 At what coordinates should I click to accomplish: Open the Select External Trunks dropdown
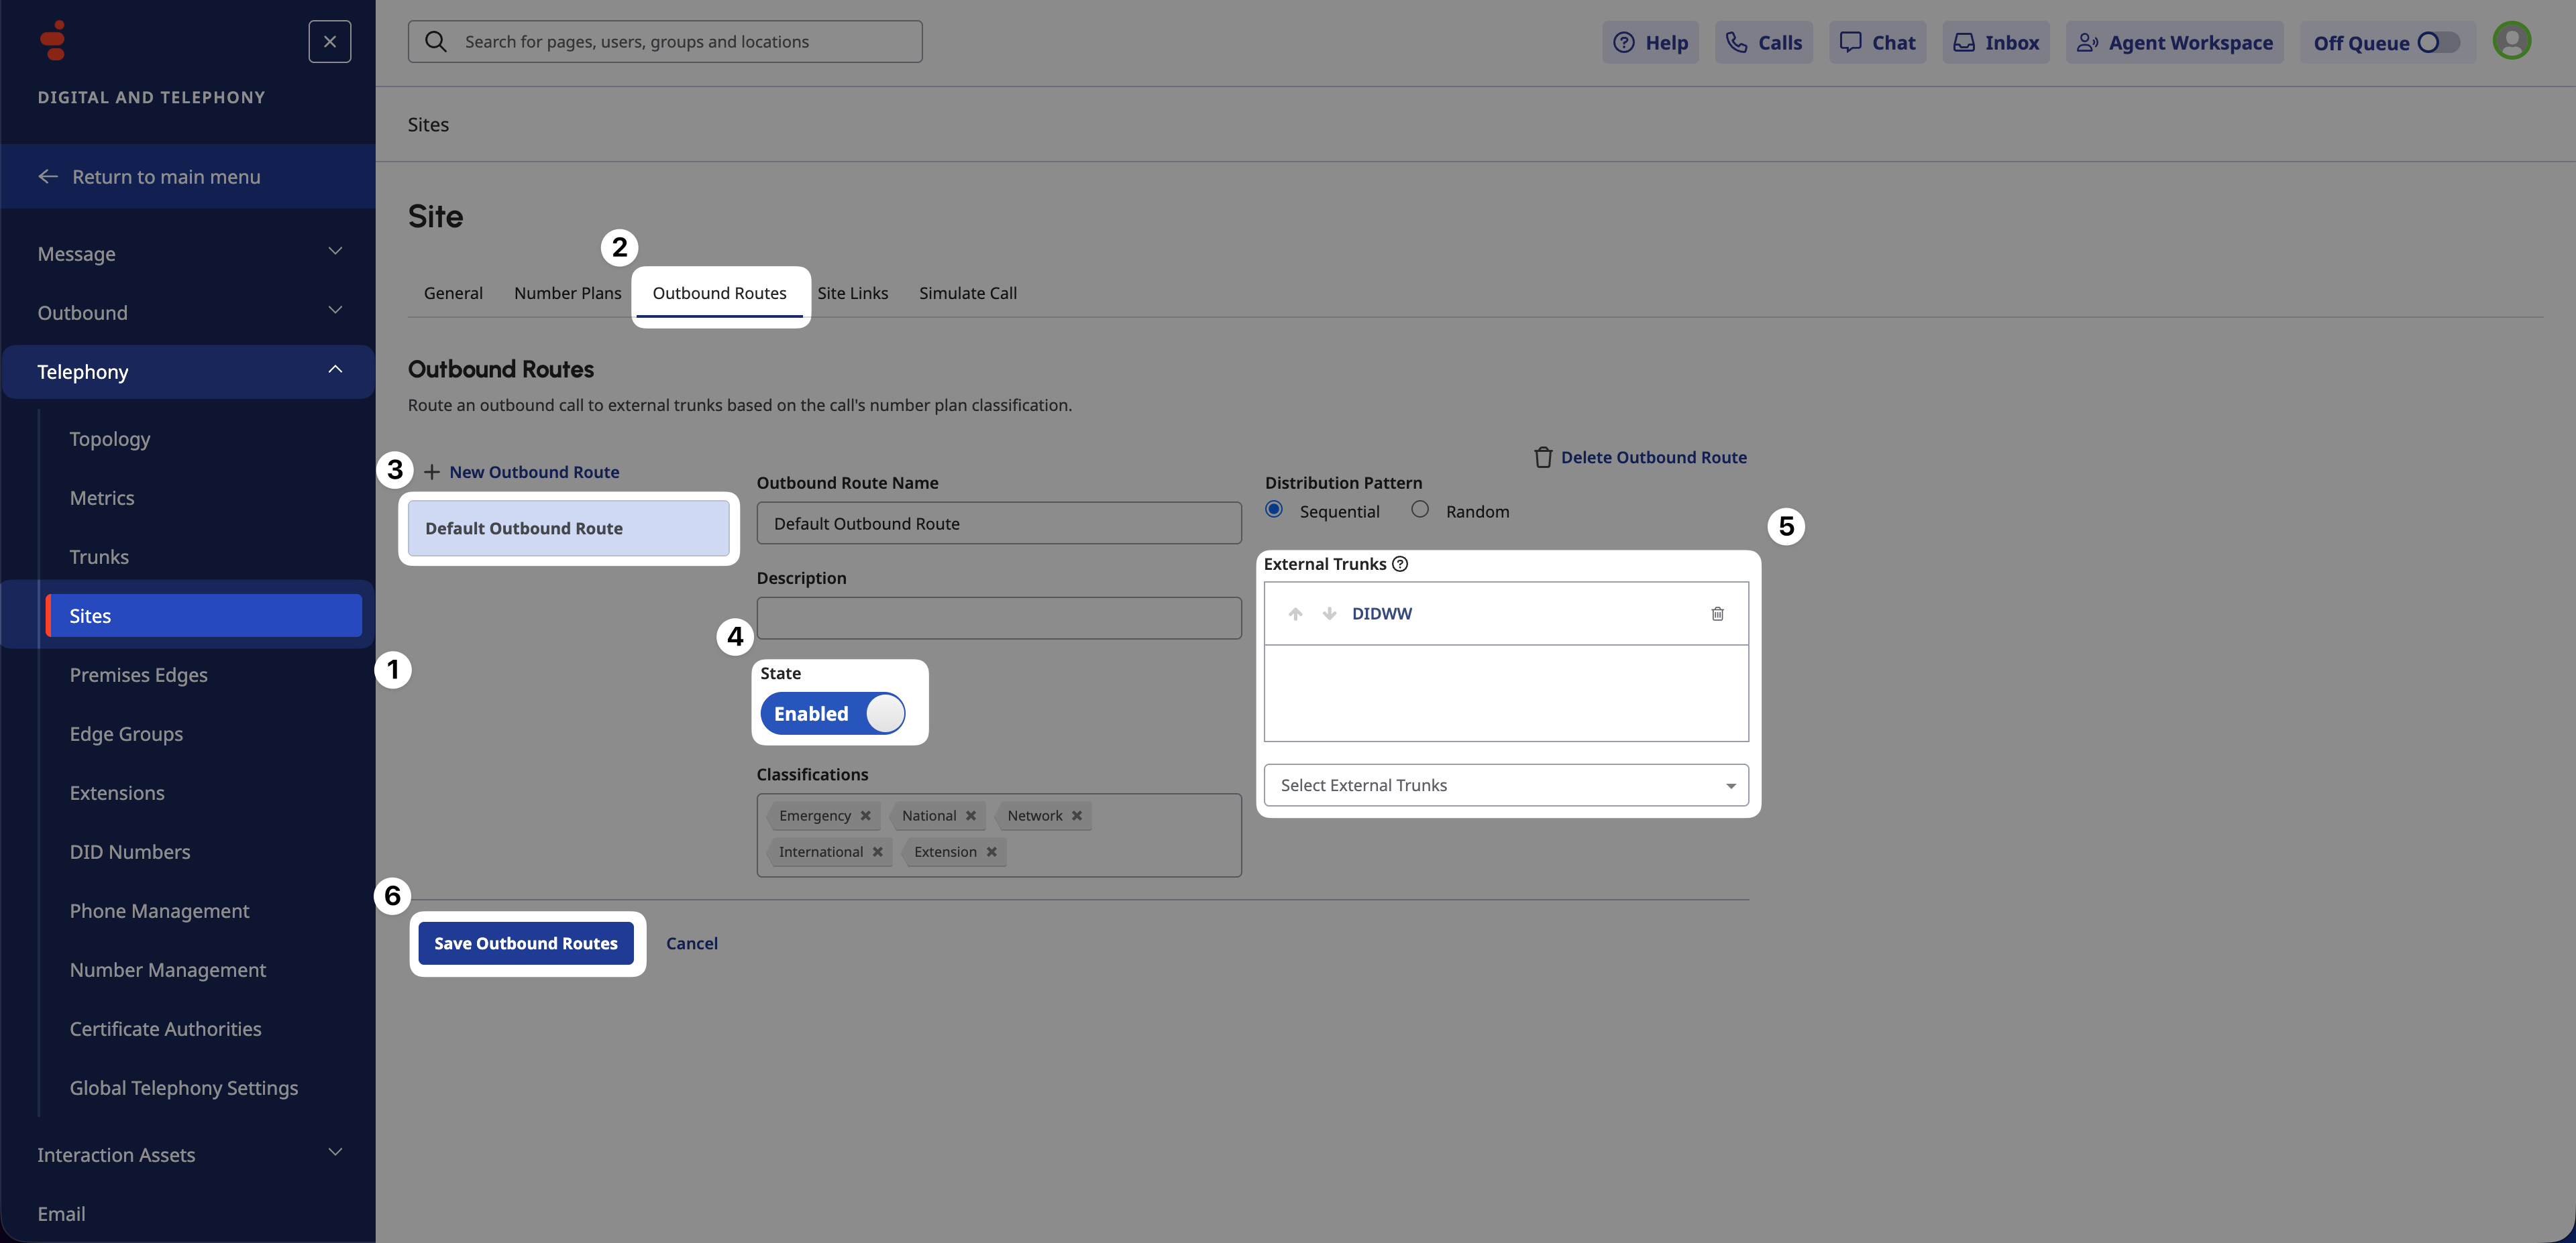point(1505,785)
